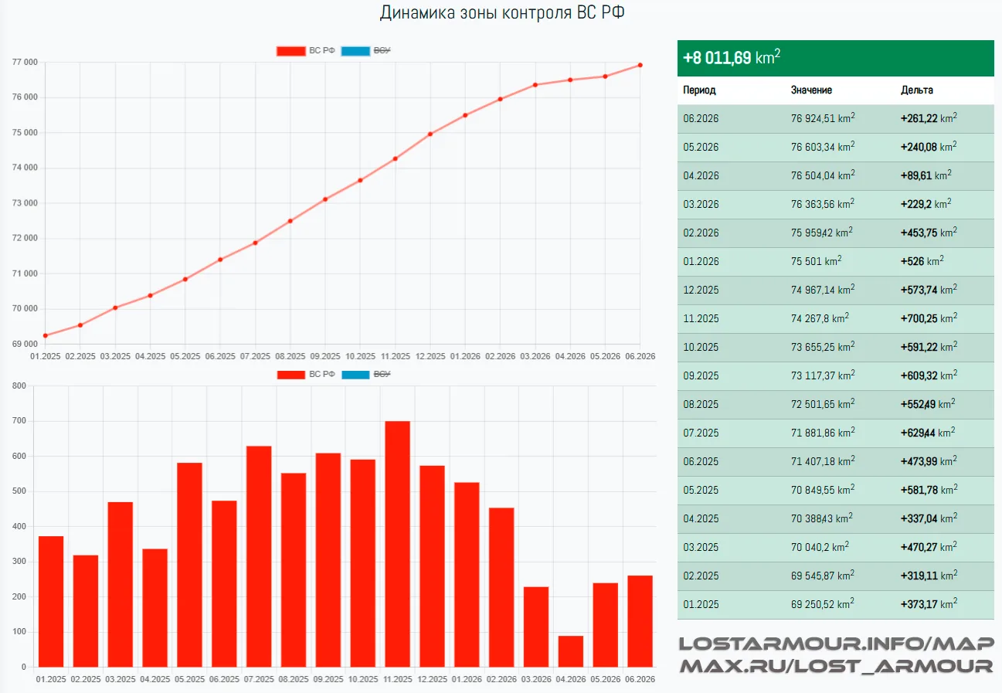Click the shortest bar, 04.2026, in the bar chart
The width and height of the screenshot is (1002, 693).
tap(572, 651)
